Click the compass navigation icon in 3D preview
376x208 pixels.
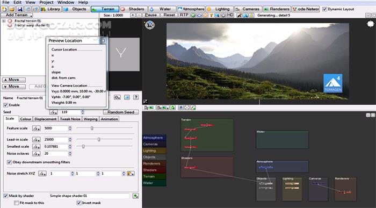(x=150, y=25)
